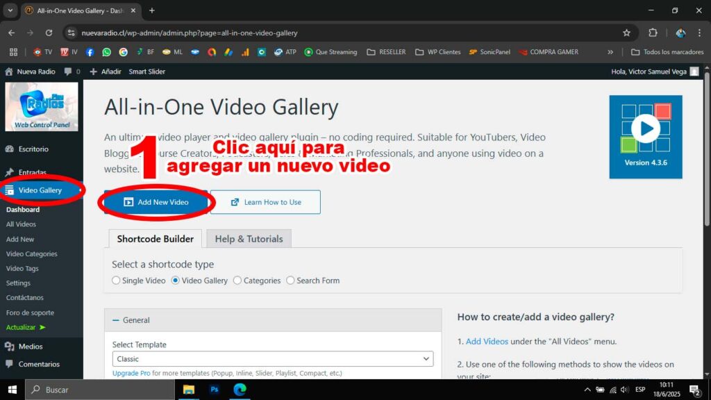This screenshot has height=400, width=711.
Task: Open Foro de soporte in the sidebar
Action: [x=30, y=313]
